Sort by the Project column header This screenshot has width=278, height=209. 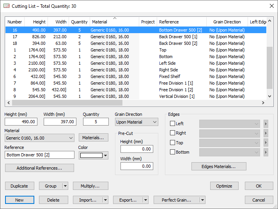(148, 22)
